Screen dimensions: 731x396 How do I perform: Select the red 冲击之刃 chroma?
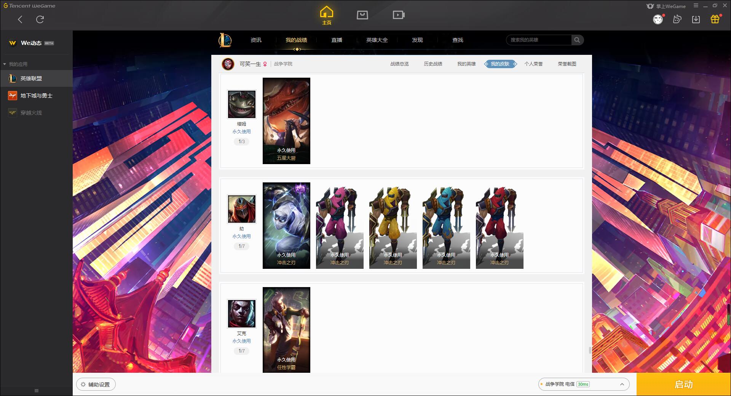pyautogui.click(x=500, y=225)
